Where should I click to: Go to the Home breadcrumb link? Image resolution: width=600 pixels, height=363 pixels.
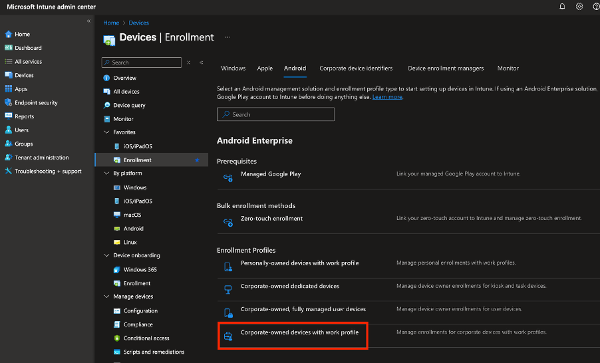point(111,23)
